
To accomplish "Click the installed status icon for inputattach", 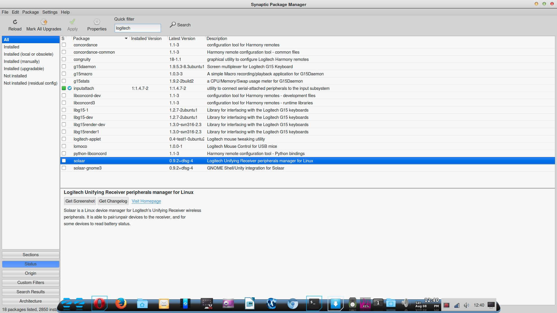I will 64,88.
